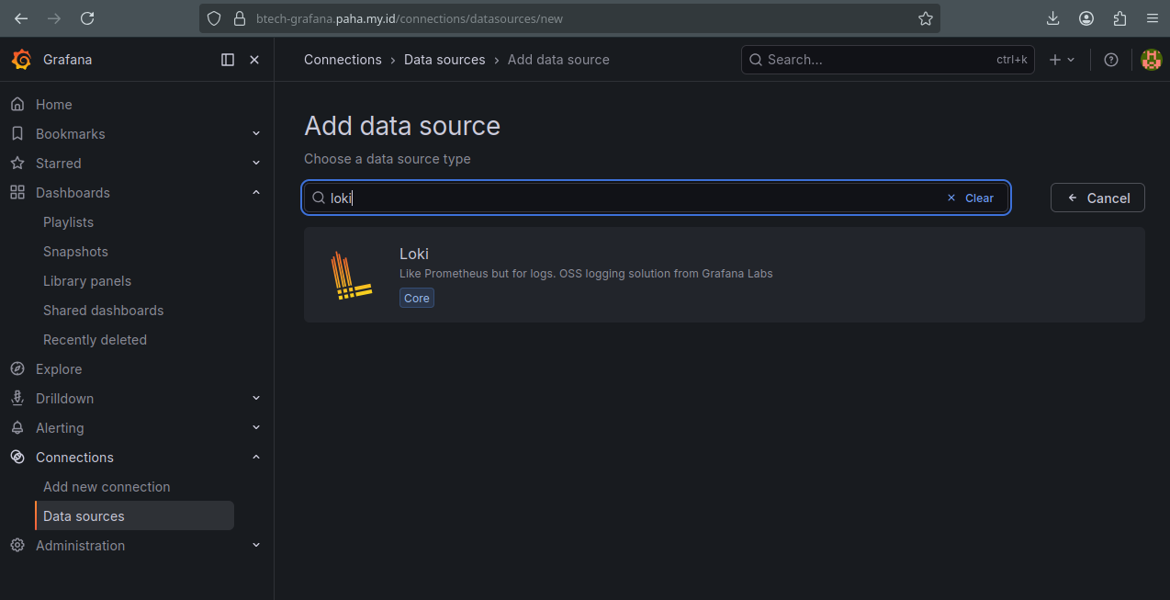Image resolution: width=1170 pixels, height=600 pixels.
Task: Select Data sources under Connections
Action: click(135, 515)
